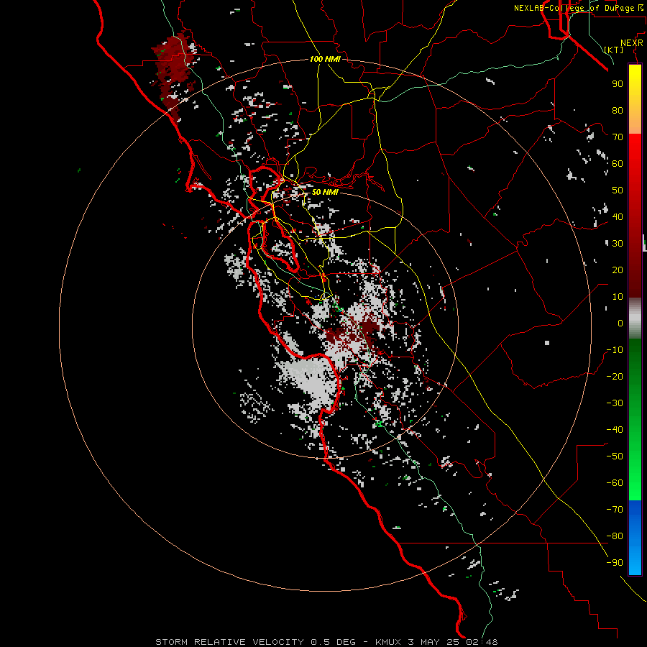
Task: Click the "100 NMI" range ring label
Action: (x=325, y=60)
